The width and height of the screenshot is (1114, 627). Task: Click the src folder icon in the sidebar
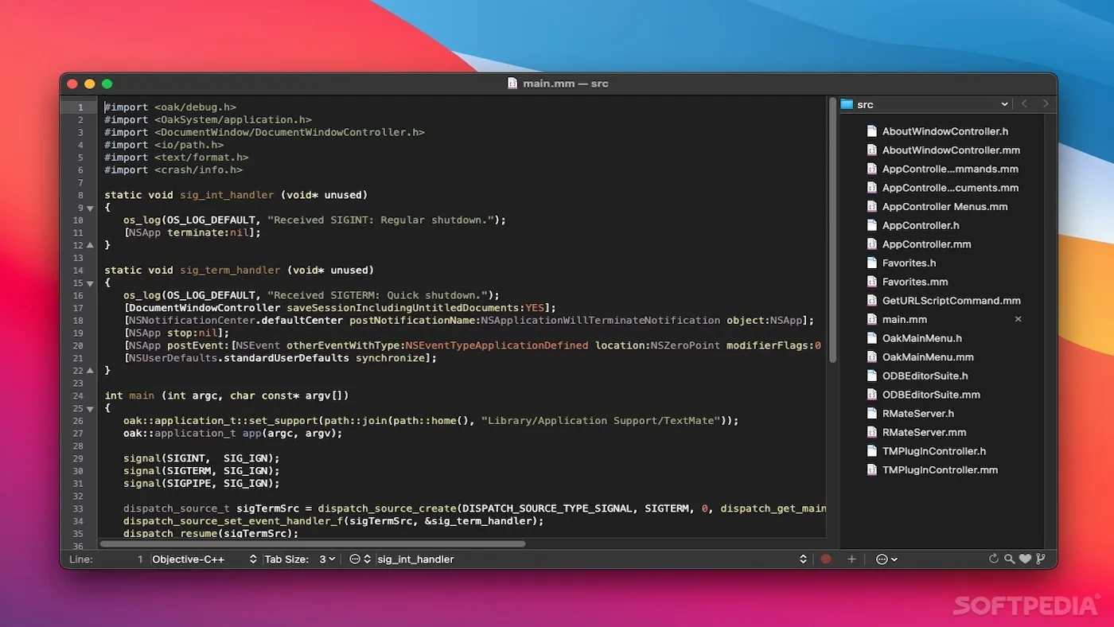(x=848, y=104)
